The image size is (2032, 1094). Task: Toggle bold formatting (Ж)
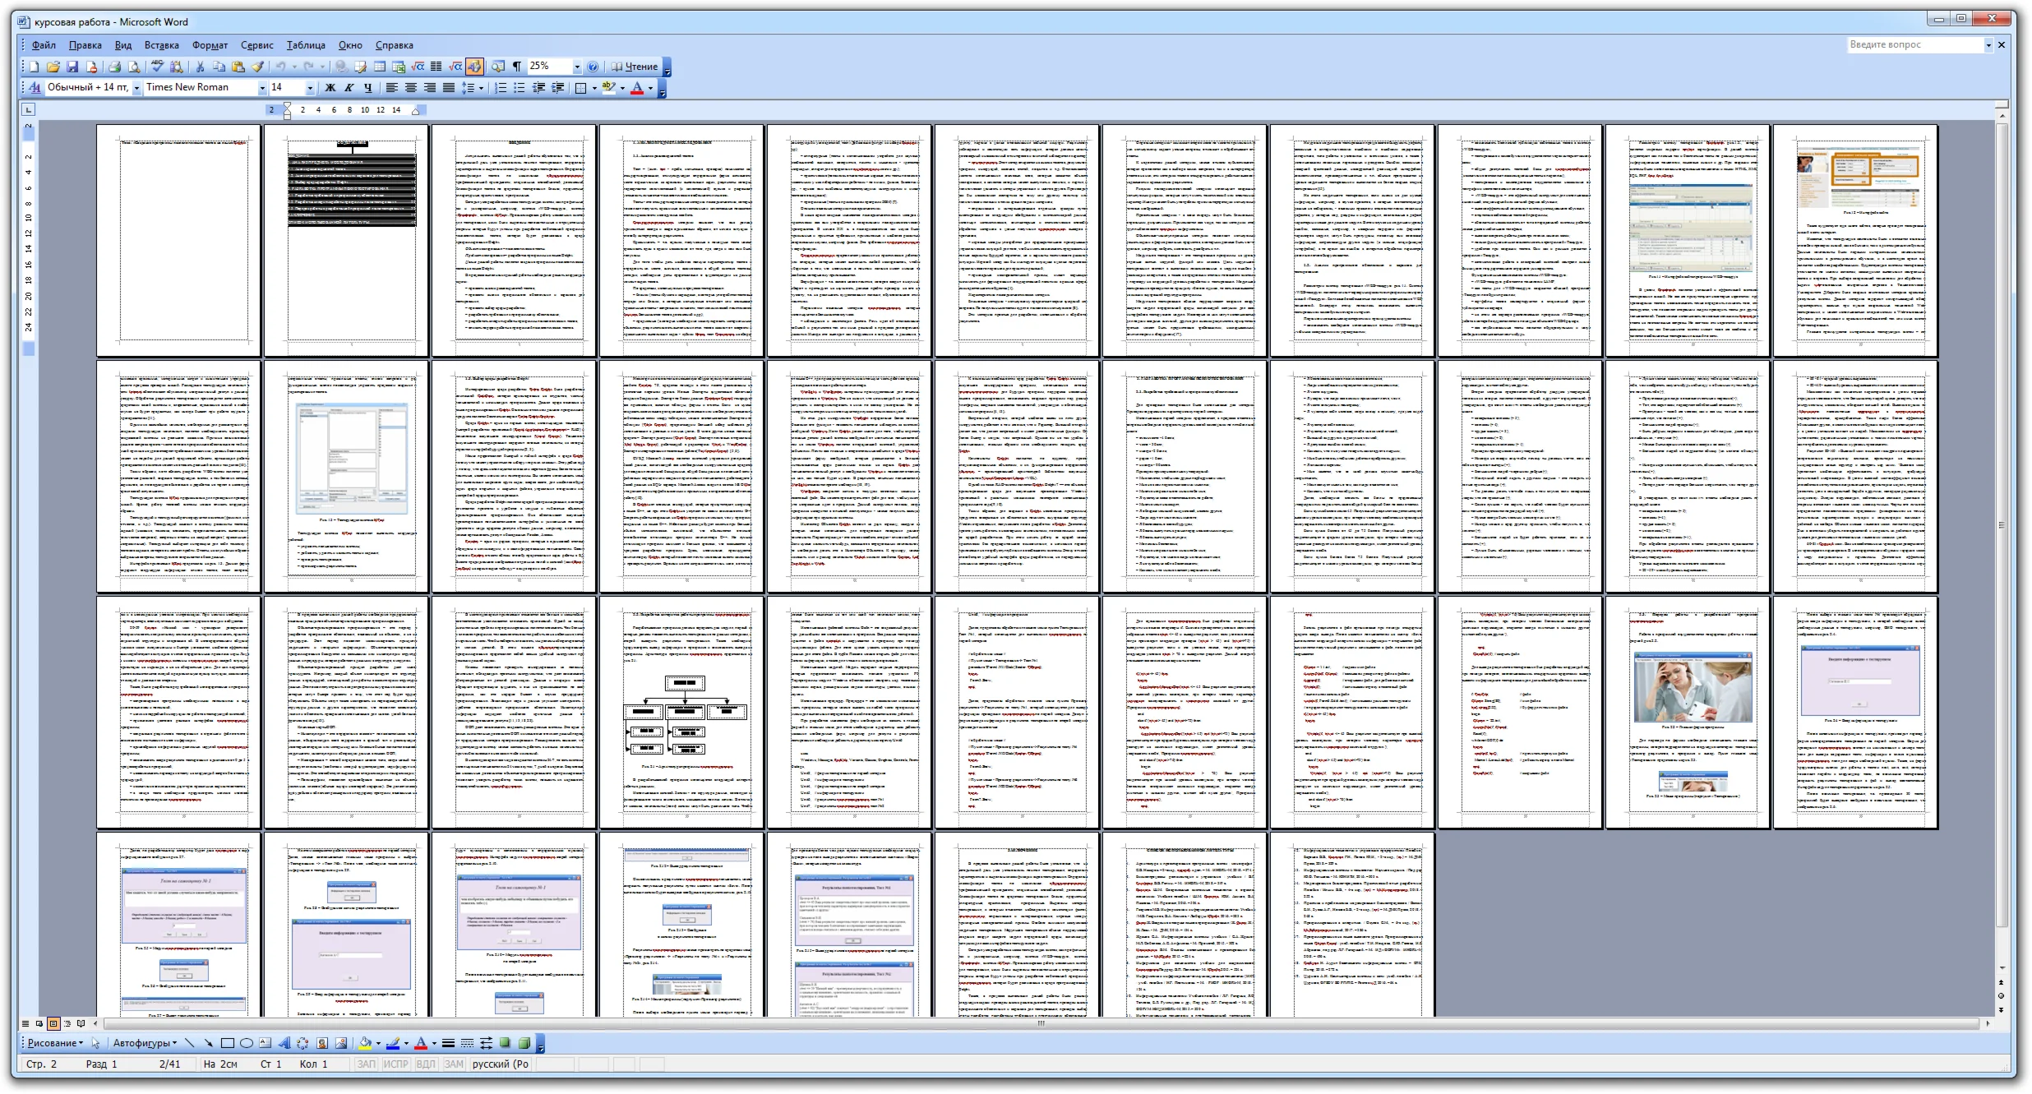coord(330,88)
